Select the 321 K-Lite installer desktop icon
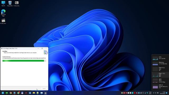The image size is (169, 95). (3, 21)
